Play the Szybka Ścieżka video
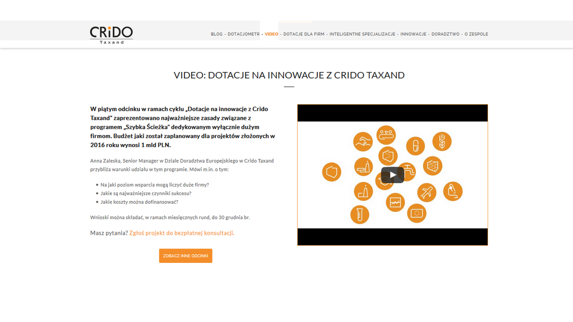 (393, 175)
